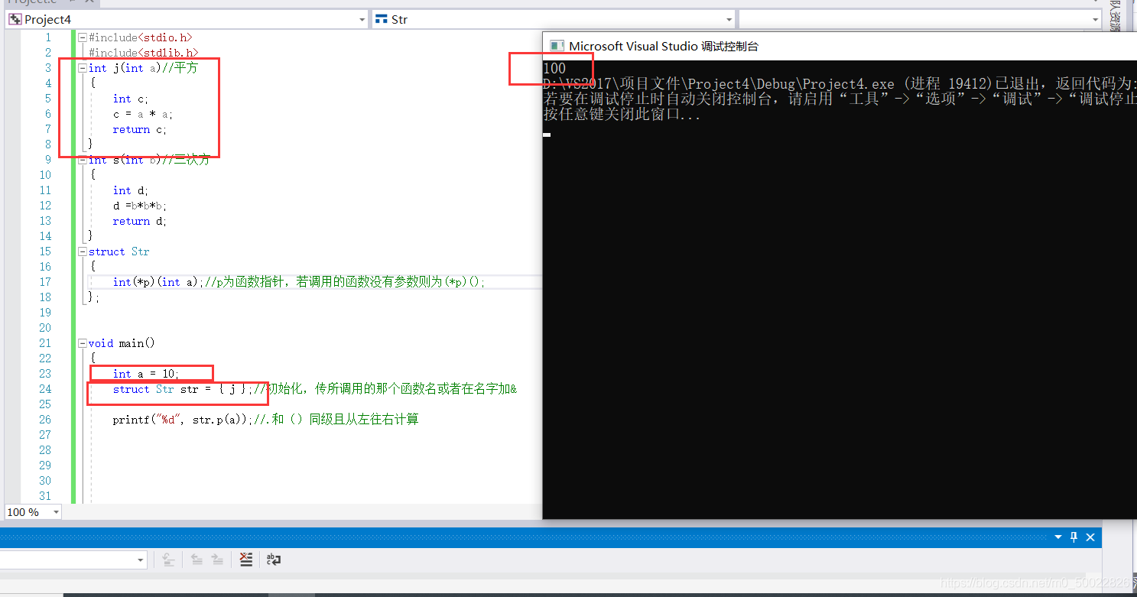Collapse the int s function at line 9

83,159
